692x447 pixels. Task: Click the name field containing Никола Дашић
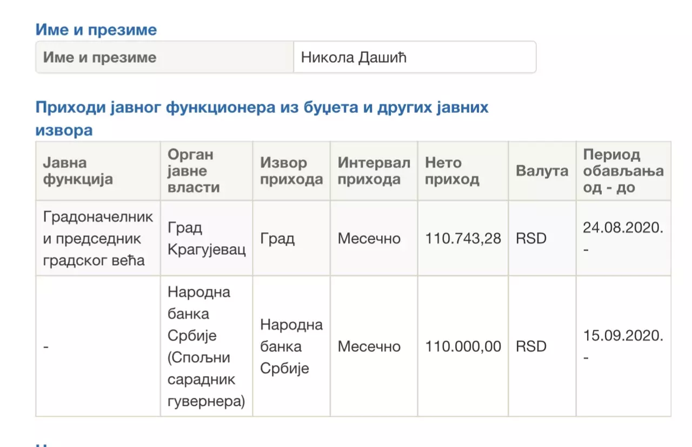tap(414, 57)
